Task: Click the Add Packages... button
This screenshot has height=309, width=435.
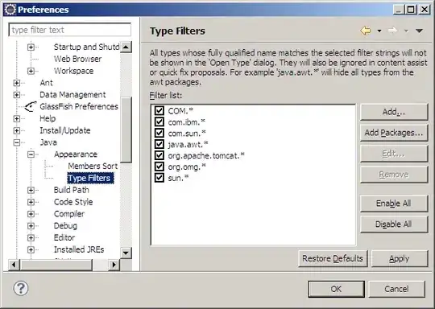Action: tap(394, 133)
